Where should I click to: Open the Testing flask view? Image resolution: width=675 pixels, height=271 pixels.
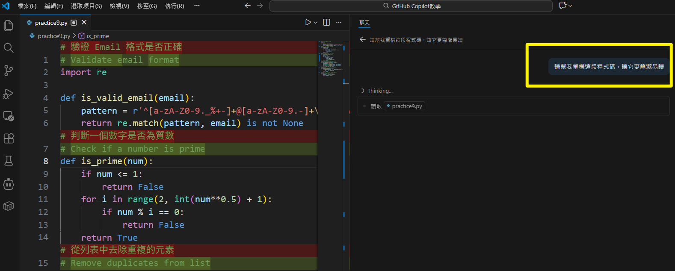click(9, 161)
